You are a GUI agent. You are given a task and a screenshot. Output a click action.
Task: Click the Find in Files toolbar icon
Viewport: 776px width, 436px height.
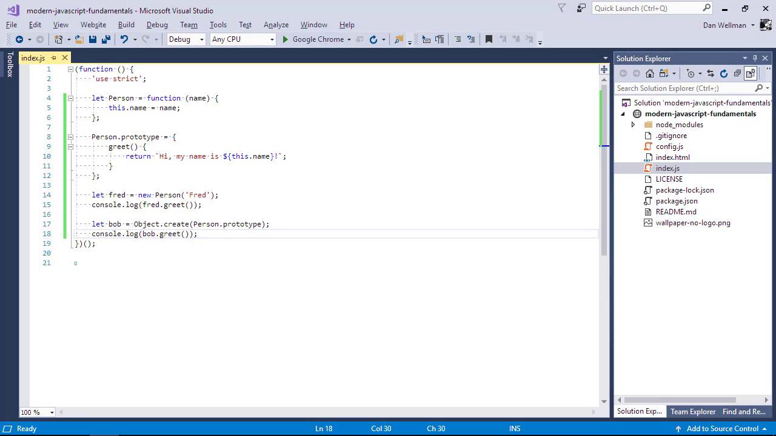[x=398, y=39]
